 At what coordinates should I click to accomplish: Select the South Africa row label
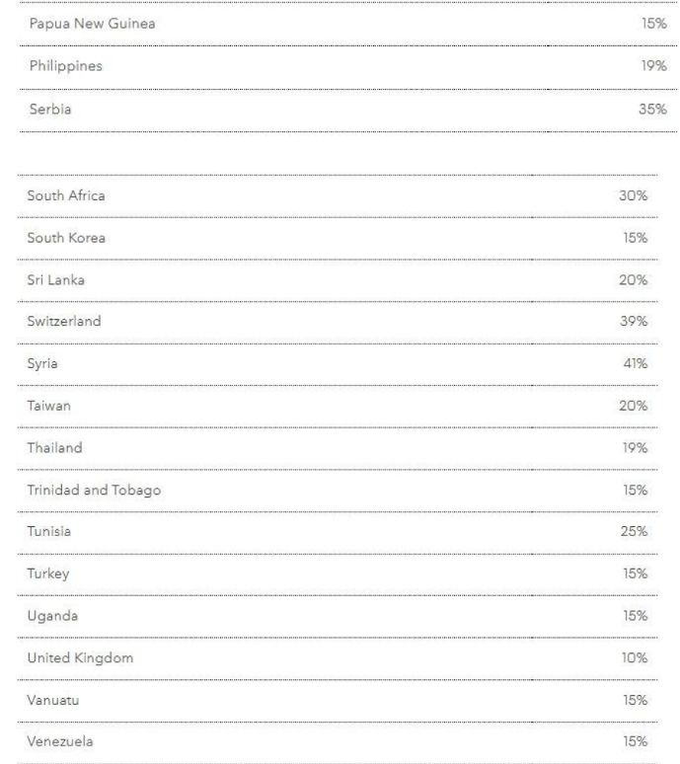66,195
